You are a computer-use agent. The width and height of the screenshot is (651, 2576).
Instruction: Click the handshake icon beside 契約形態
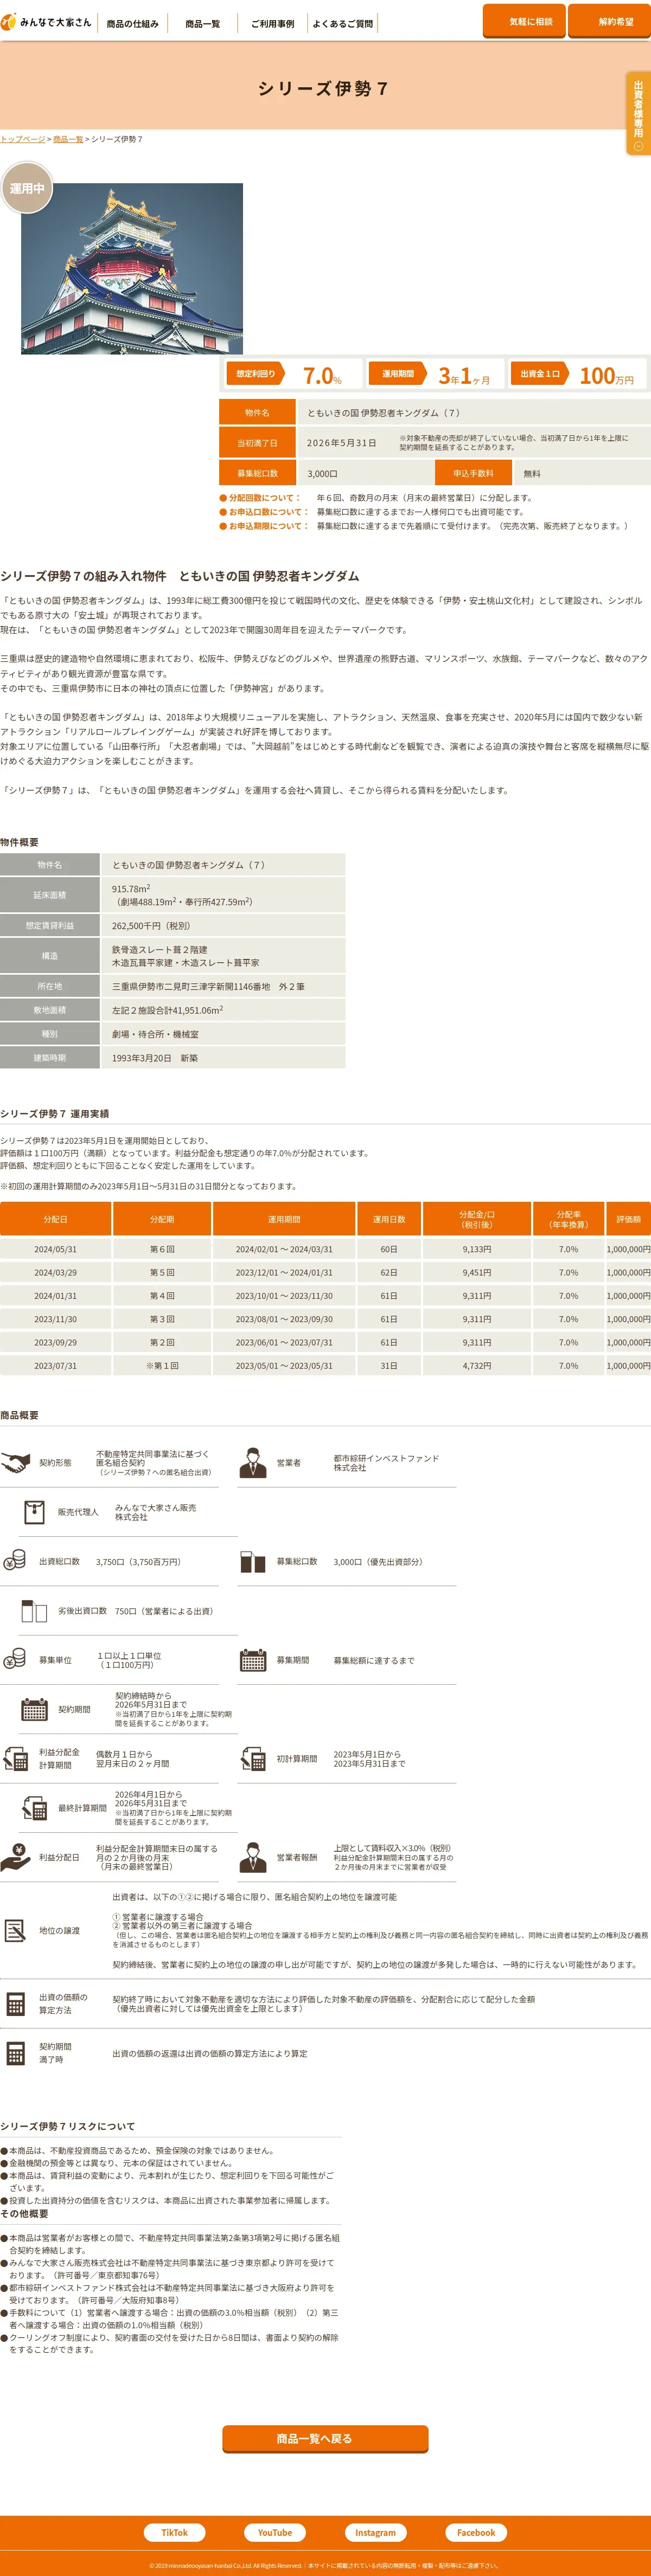pos(15,1463)
